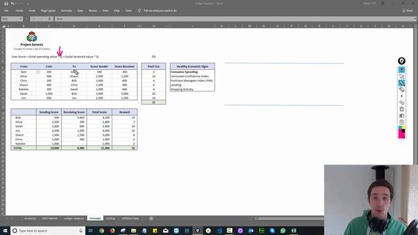The image size is (418, 235).
Task: Click the dot pen-size indicator on annotation toolbar
Action: click(402, 96)
